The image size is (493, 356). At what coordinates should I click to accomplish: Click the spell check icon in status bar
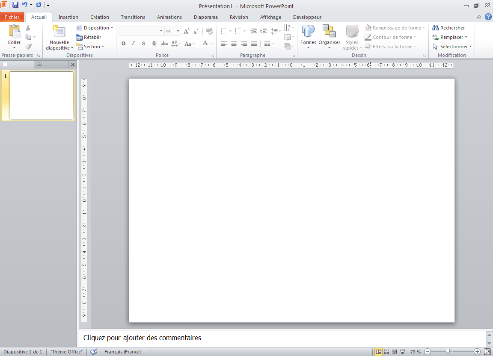[x=94, y=352]
